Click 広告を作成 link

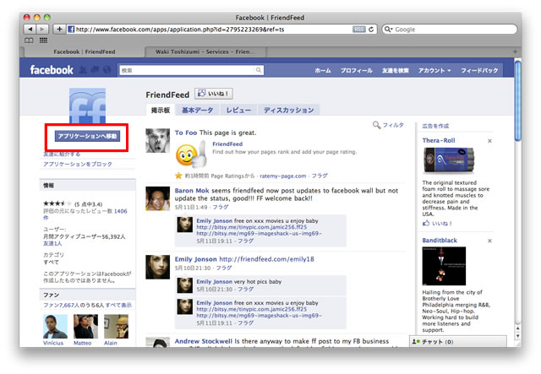pos(435,126)
